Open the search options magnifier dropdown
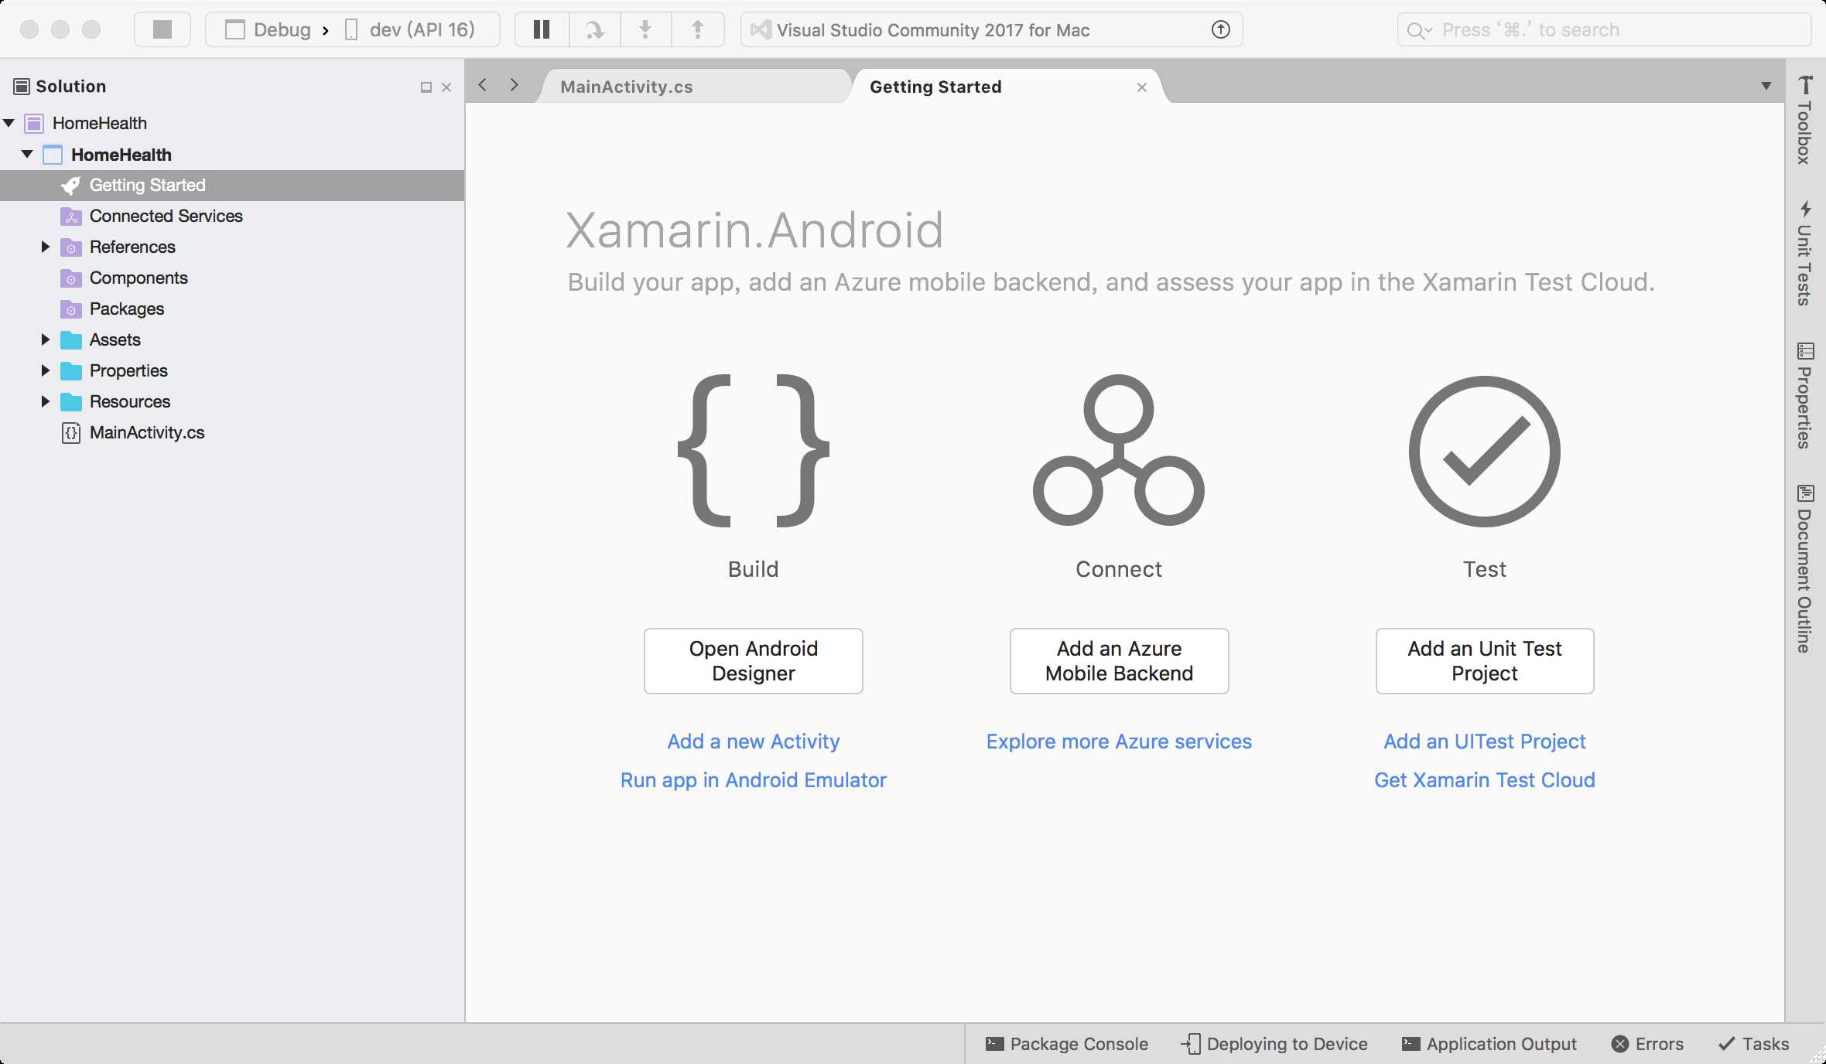1826x1064 pixels. pos(1419,30)
